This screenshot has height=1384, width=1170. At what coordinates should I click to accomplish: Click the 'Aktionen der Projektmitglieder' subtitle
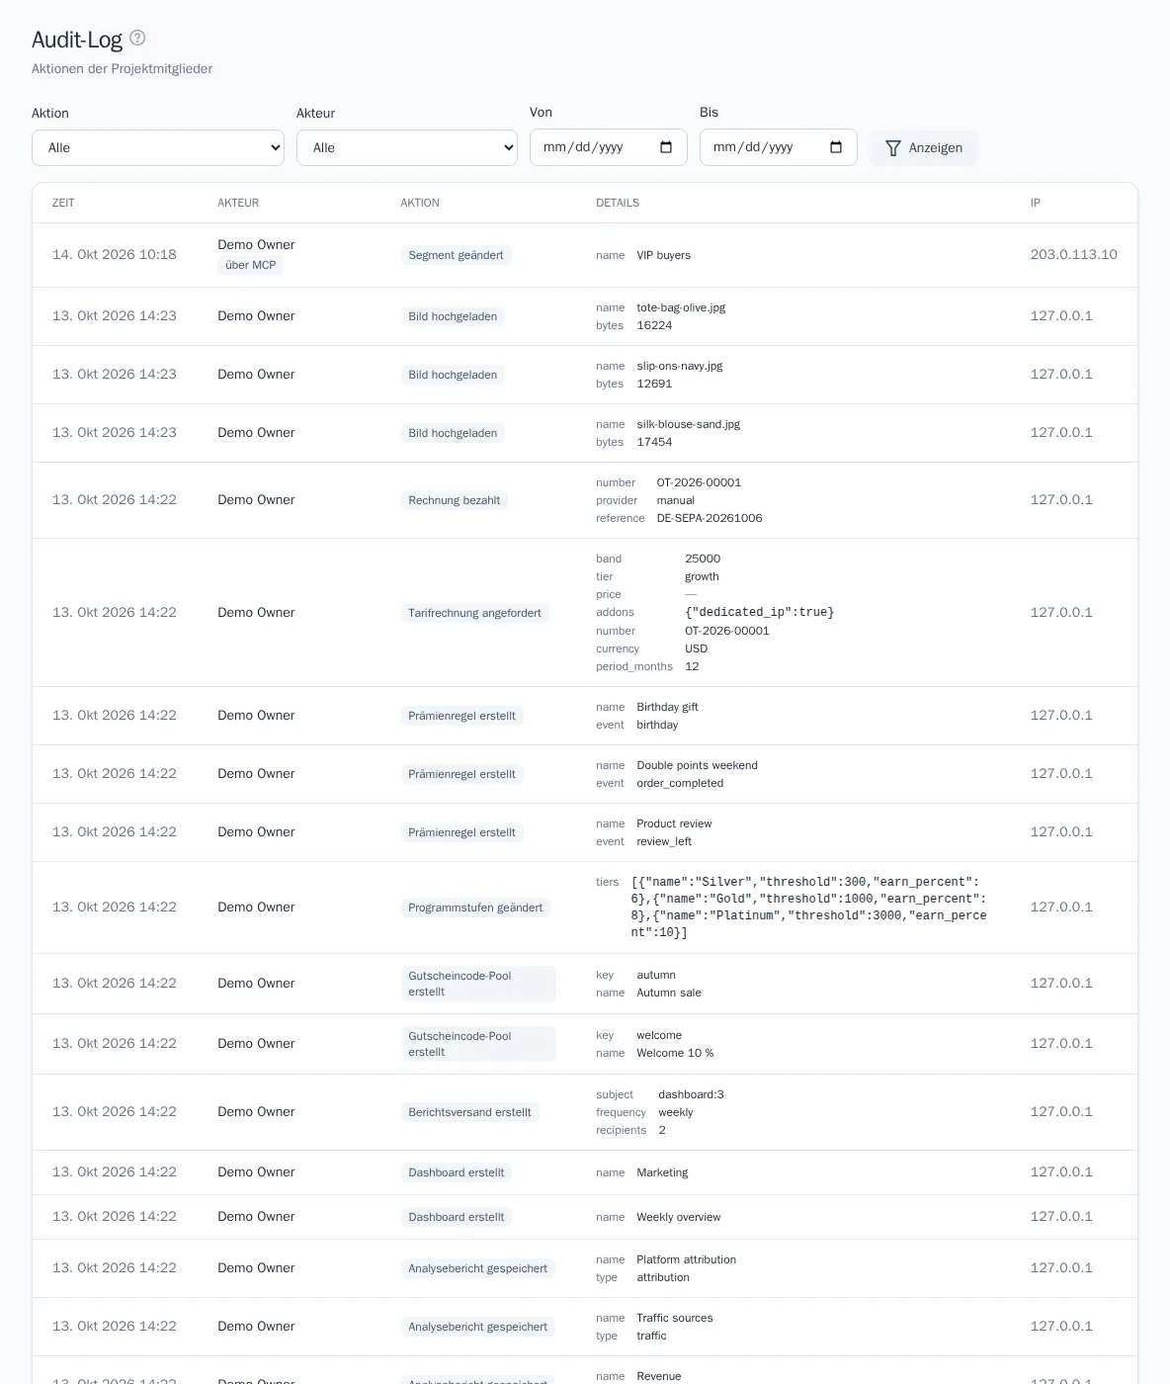(x=122, y=69)
